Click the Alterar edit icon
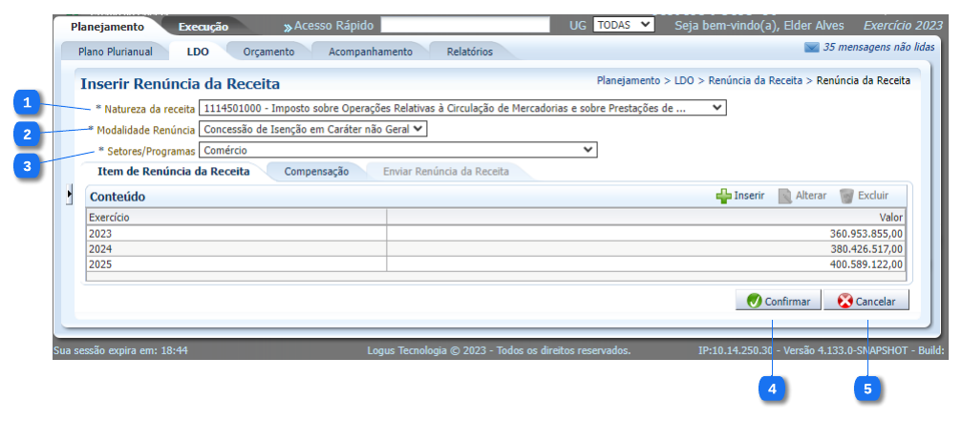The height and width of the screenshot is (421, 962). coord(785,196)
